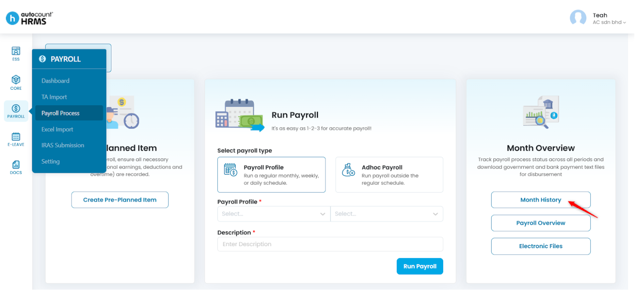Click the AutoCount HRMS logo

coord(29,18)
